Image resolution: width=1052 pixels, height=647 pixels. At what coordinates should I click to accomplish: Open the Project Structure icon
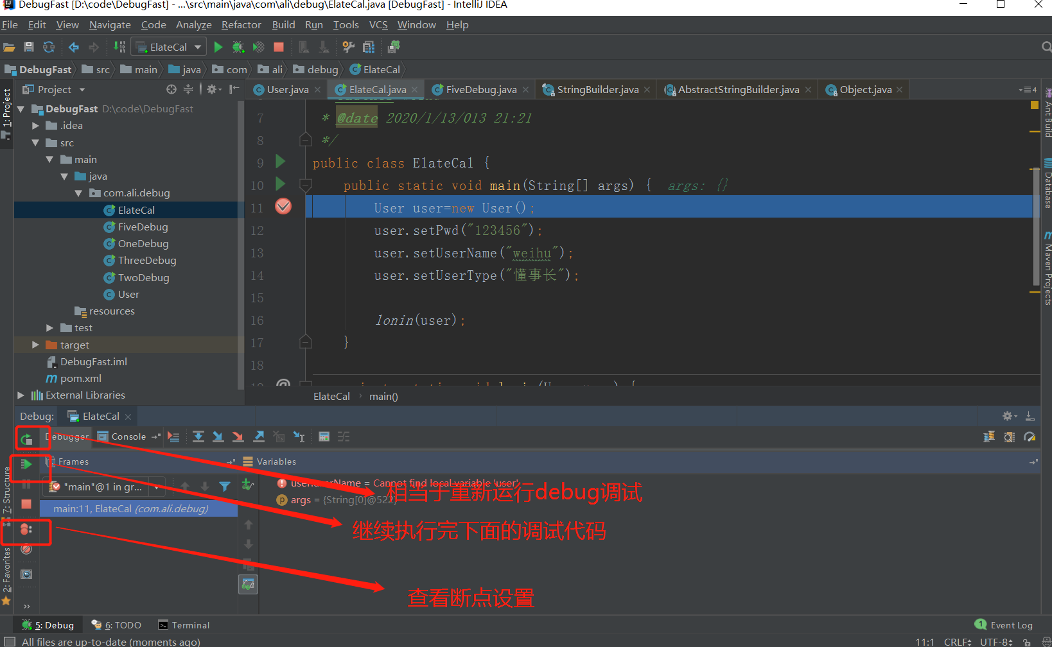[x=369, y=47]
